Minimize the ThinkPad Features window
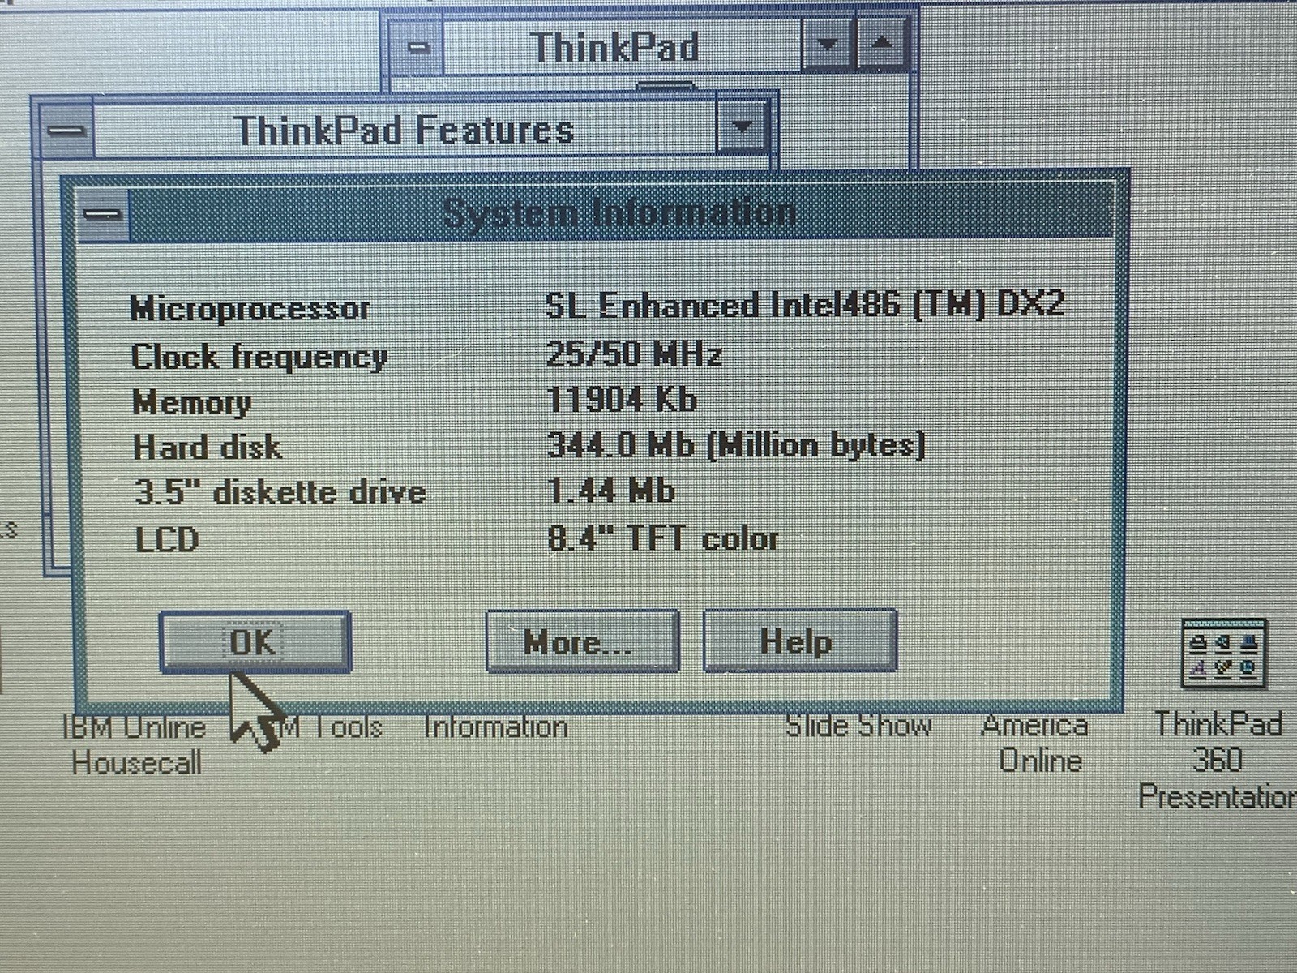Screen dimensions: 1297x973 coord(743,126)
